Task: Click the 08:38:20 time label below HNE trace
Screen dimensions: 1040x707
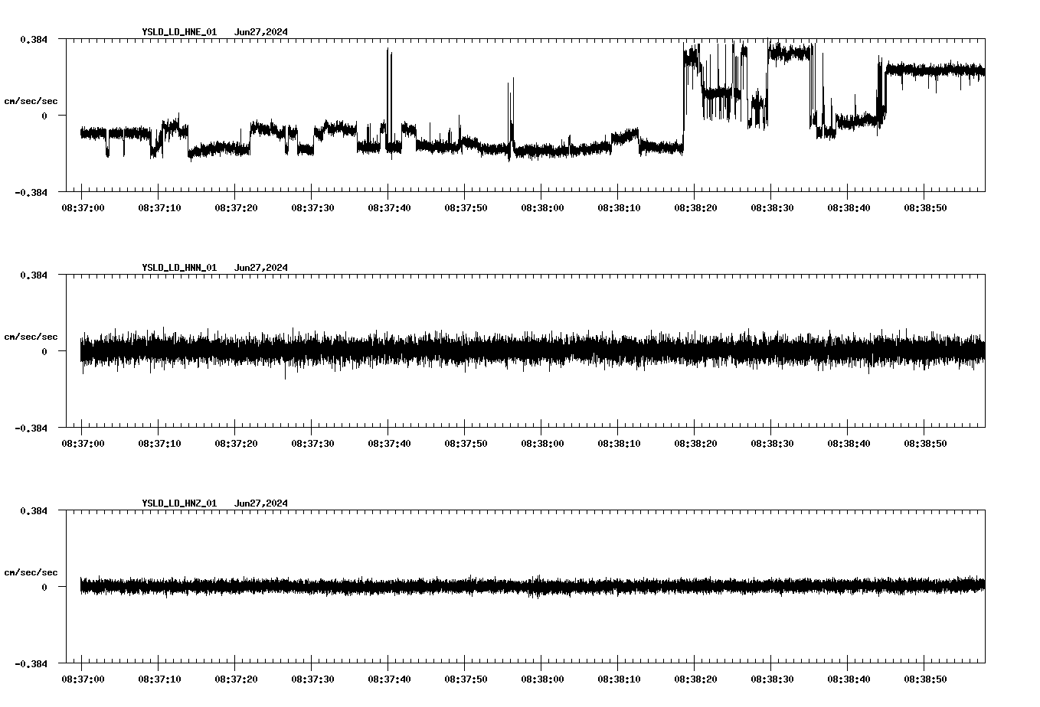Action: tap(695, 207)
